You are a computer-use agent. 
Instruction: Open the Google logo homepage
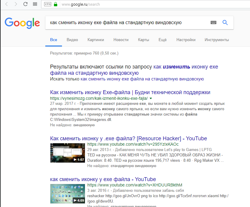coord(22,23)
